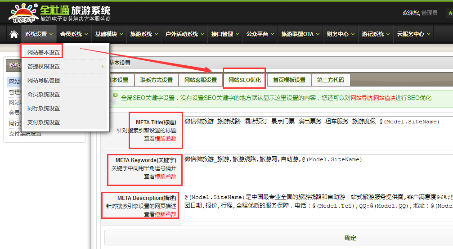The height and width of the screenshot is (249, 453).
Task: Open 模板函数 link under META Title
Action: pos(166,139)
